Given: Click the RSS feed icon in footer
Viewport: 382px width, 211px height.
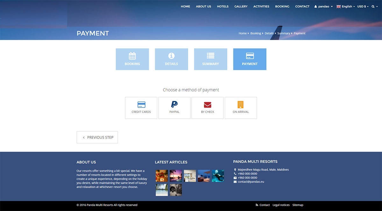Looking at the screenshot, I should [x=257, y=205].
